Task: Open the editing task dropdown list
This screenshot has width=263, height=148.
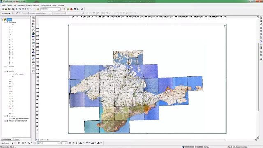Action: (50, 13)
